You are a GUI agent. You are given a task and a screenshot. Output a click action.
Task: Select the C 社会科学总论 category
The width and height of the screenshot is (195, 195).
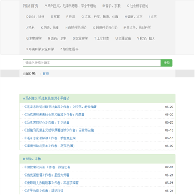(138, 6)
